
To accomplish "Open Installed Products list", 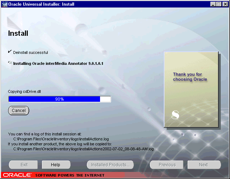I will [x=110, y=165].
